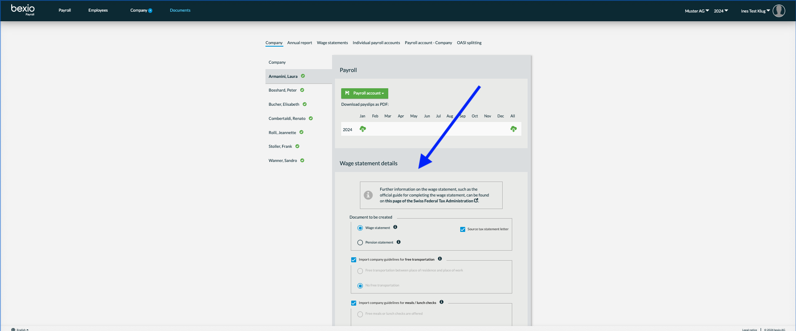Switch to the Wage statements tab
Viewport: 796px width, 331px height.
click(332, 43)
